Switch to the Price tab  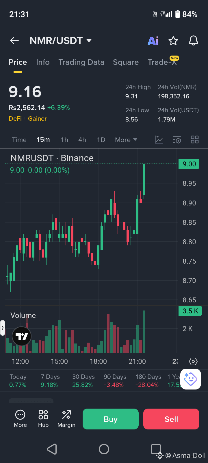pyautogui.click(x=18, y=62)
